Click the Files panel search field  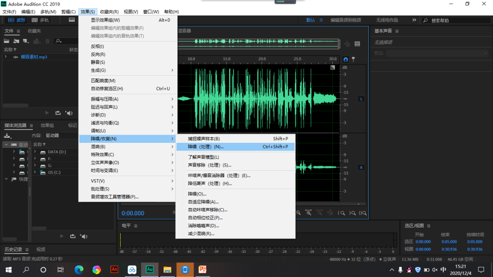66,41
